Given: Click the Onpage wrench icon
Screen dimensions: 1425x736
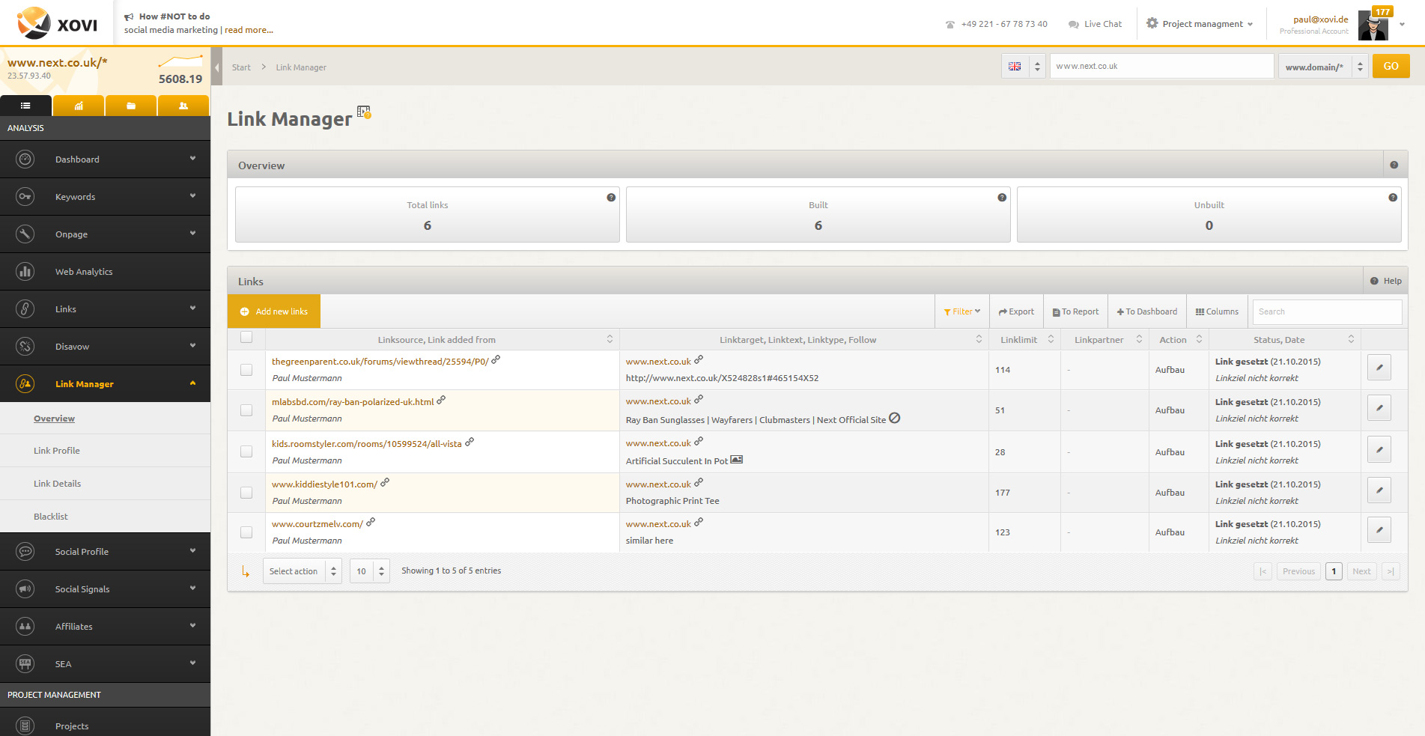Looking at the screenshot, I should [25, 234].
